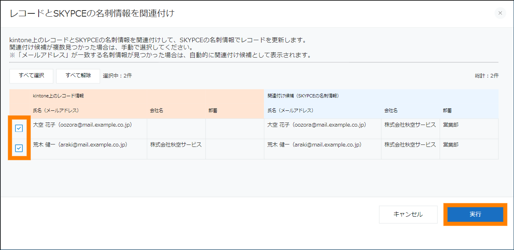
Task: Click the 関連付け候補 (SKYPCEの名刺情報) header
Action: (303, 96)
